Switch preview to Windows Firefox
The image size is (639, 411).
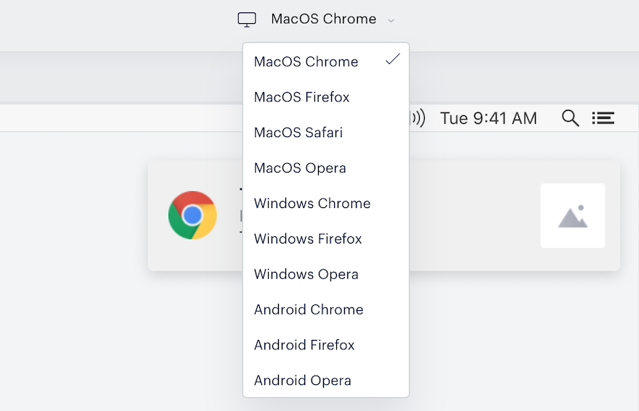[326, 238]
